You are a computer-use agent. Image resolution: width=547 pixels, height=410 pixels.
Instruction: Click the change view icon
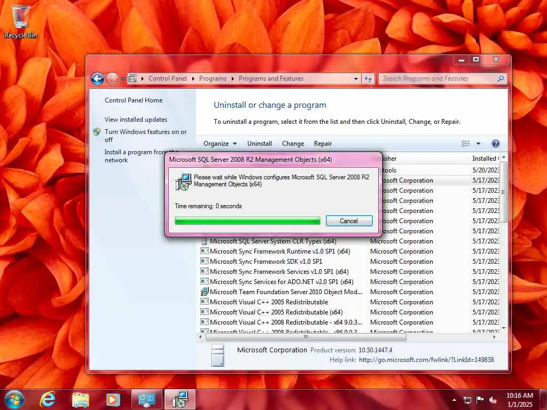pos(466,144)
